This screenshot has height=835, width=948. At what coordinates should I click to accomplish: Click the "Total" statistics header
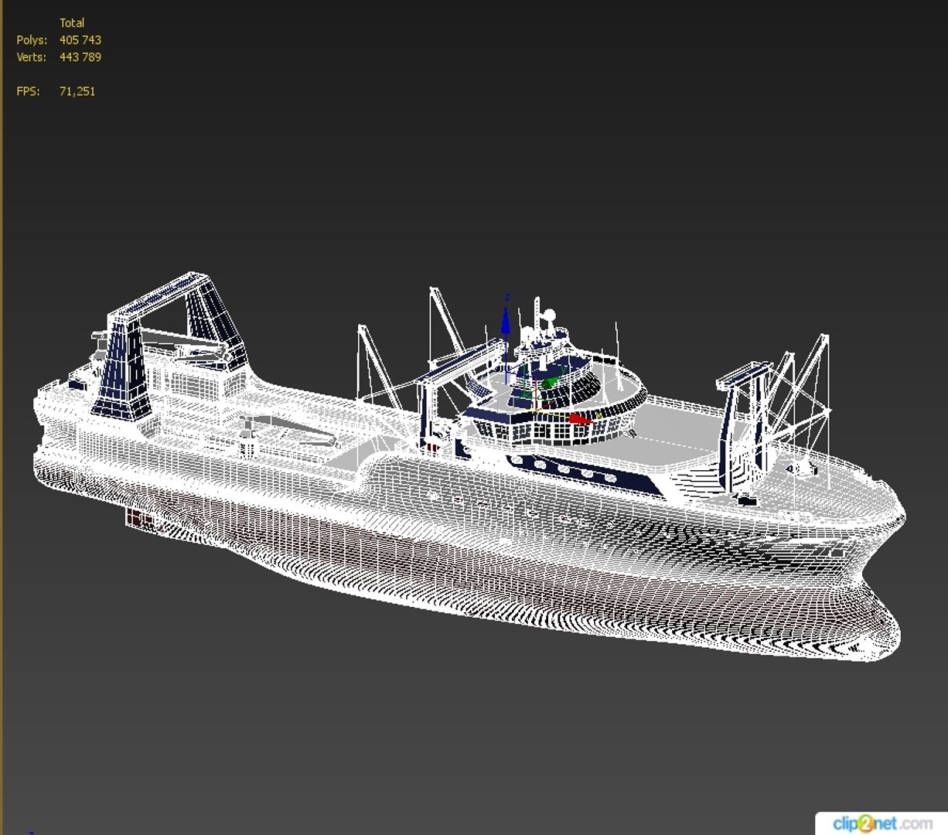[x=72, y=23]
